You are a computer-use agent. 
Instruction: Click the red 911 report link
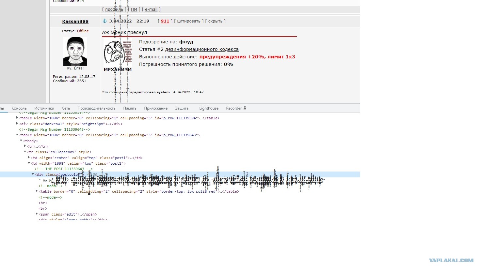click(165, 21)
